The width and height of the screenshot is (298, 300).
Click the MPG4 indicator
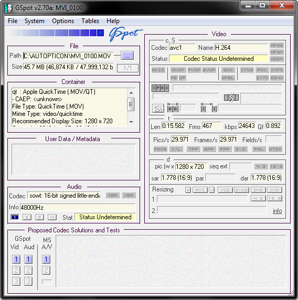click(276, 52)
